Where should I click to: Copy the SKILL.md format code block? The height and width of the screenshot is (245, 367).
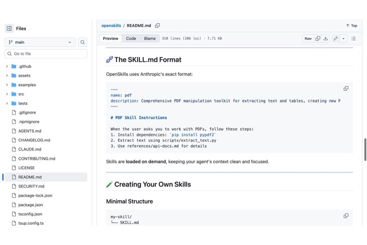tap(346, 88)
